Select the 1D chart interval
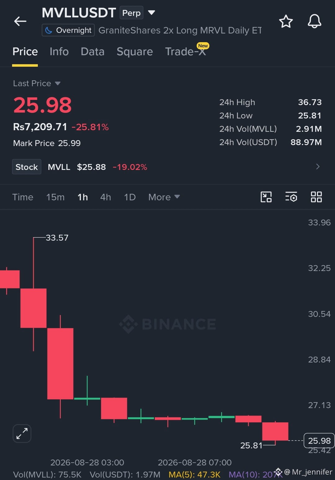The image size is (335, 480). tap(130, 197)
